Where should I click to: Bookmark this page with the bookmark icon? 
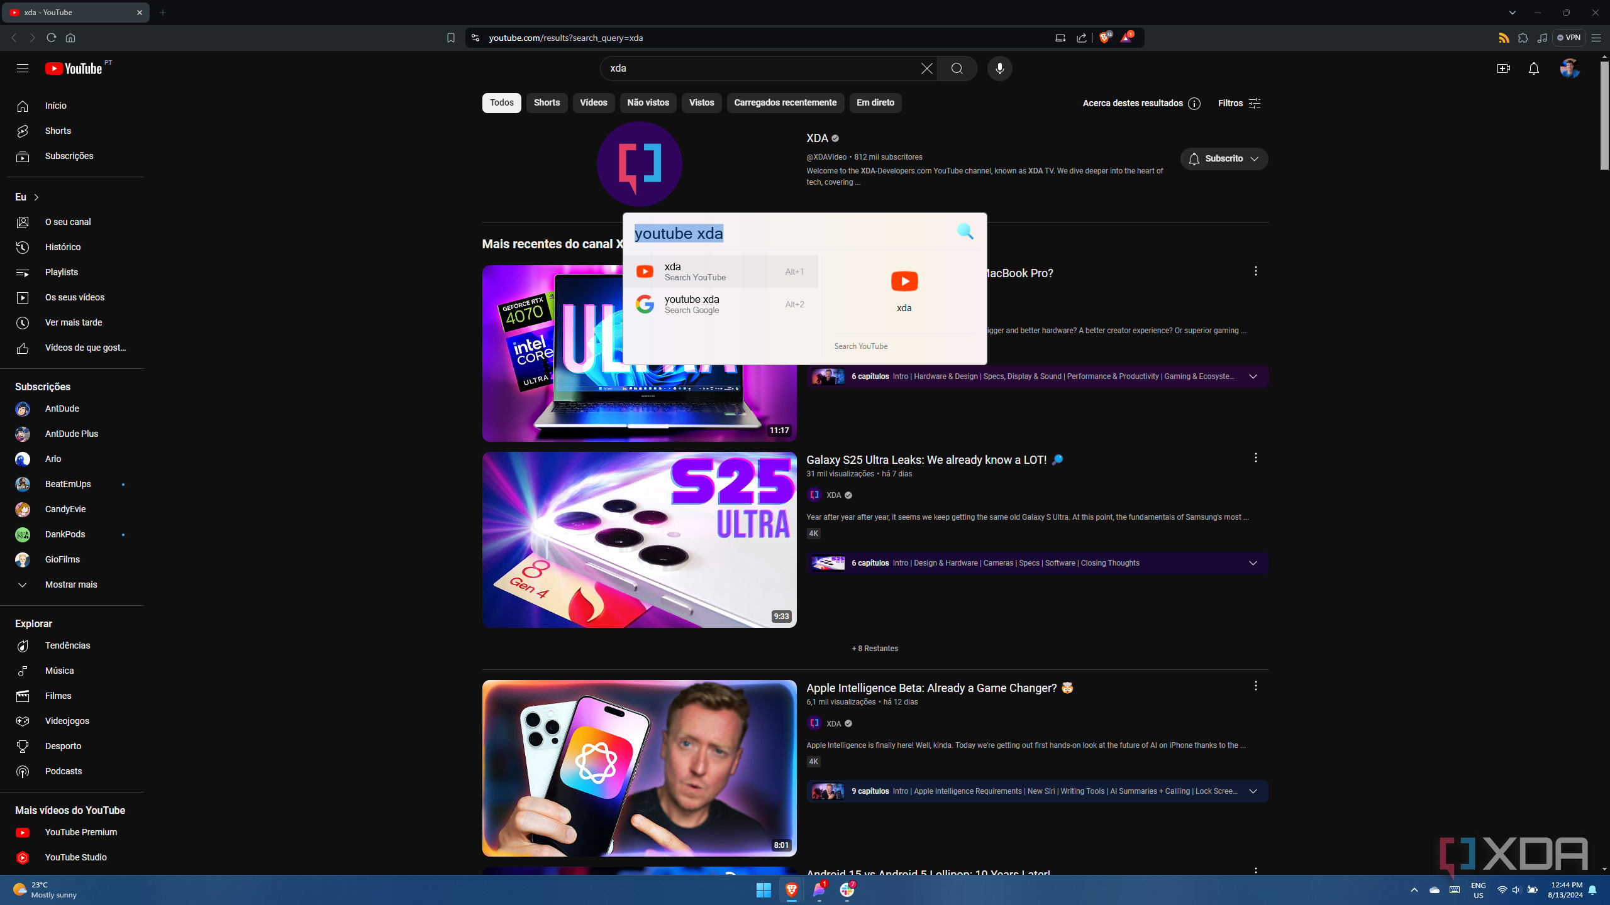[x=450, y=38]
